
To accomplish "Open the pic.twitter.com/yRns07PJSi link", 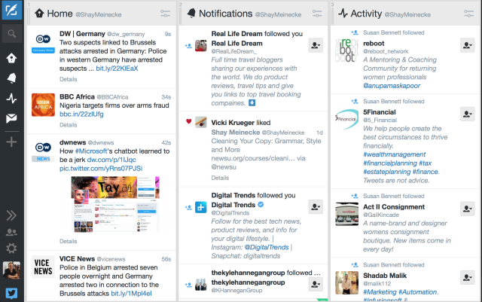I will coord(101,168).
